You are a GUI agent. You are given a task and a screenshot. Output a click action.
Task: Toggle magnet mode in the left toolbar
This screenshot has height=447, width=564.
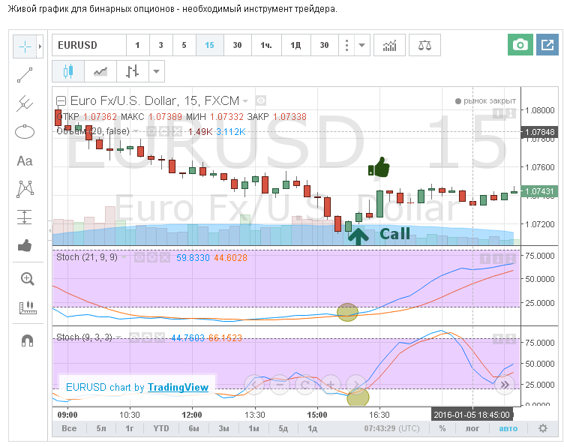coord(27,340)
